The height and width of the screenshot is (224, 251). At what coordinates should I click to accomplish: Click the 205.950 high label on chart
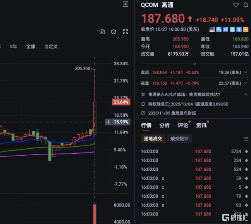click(x=83, y=68)
